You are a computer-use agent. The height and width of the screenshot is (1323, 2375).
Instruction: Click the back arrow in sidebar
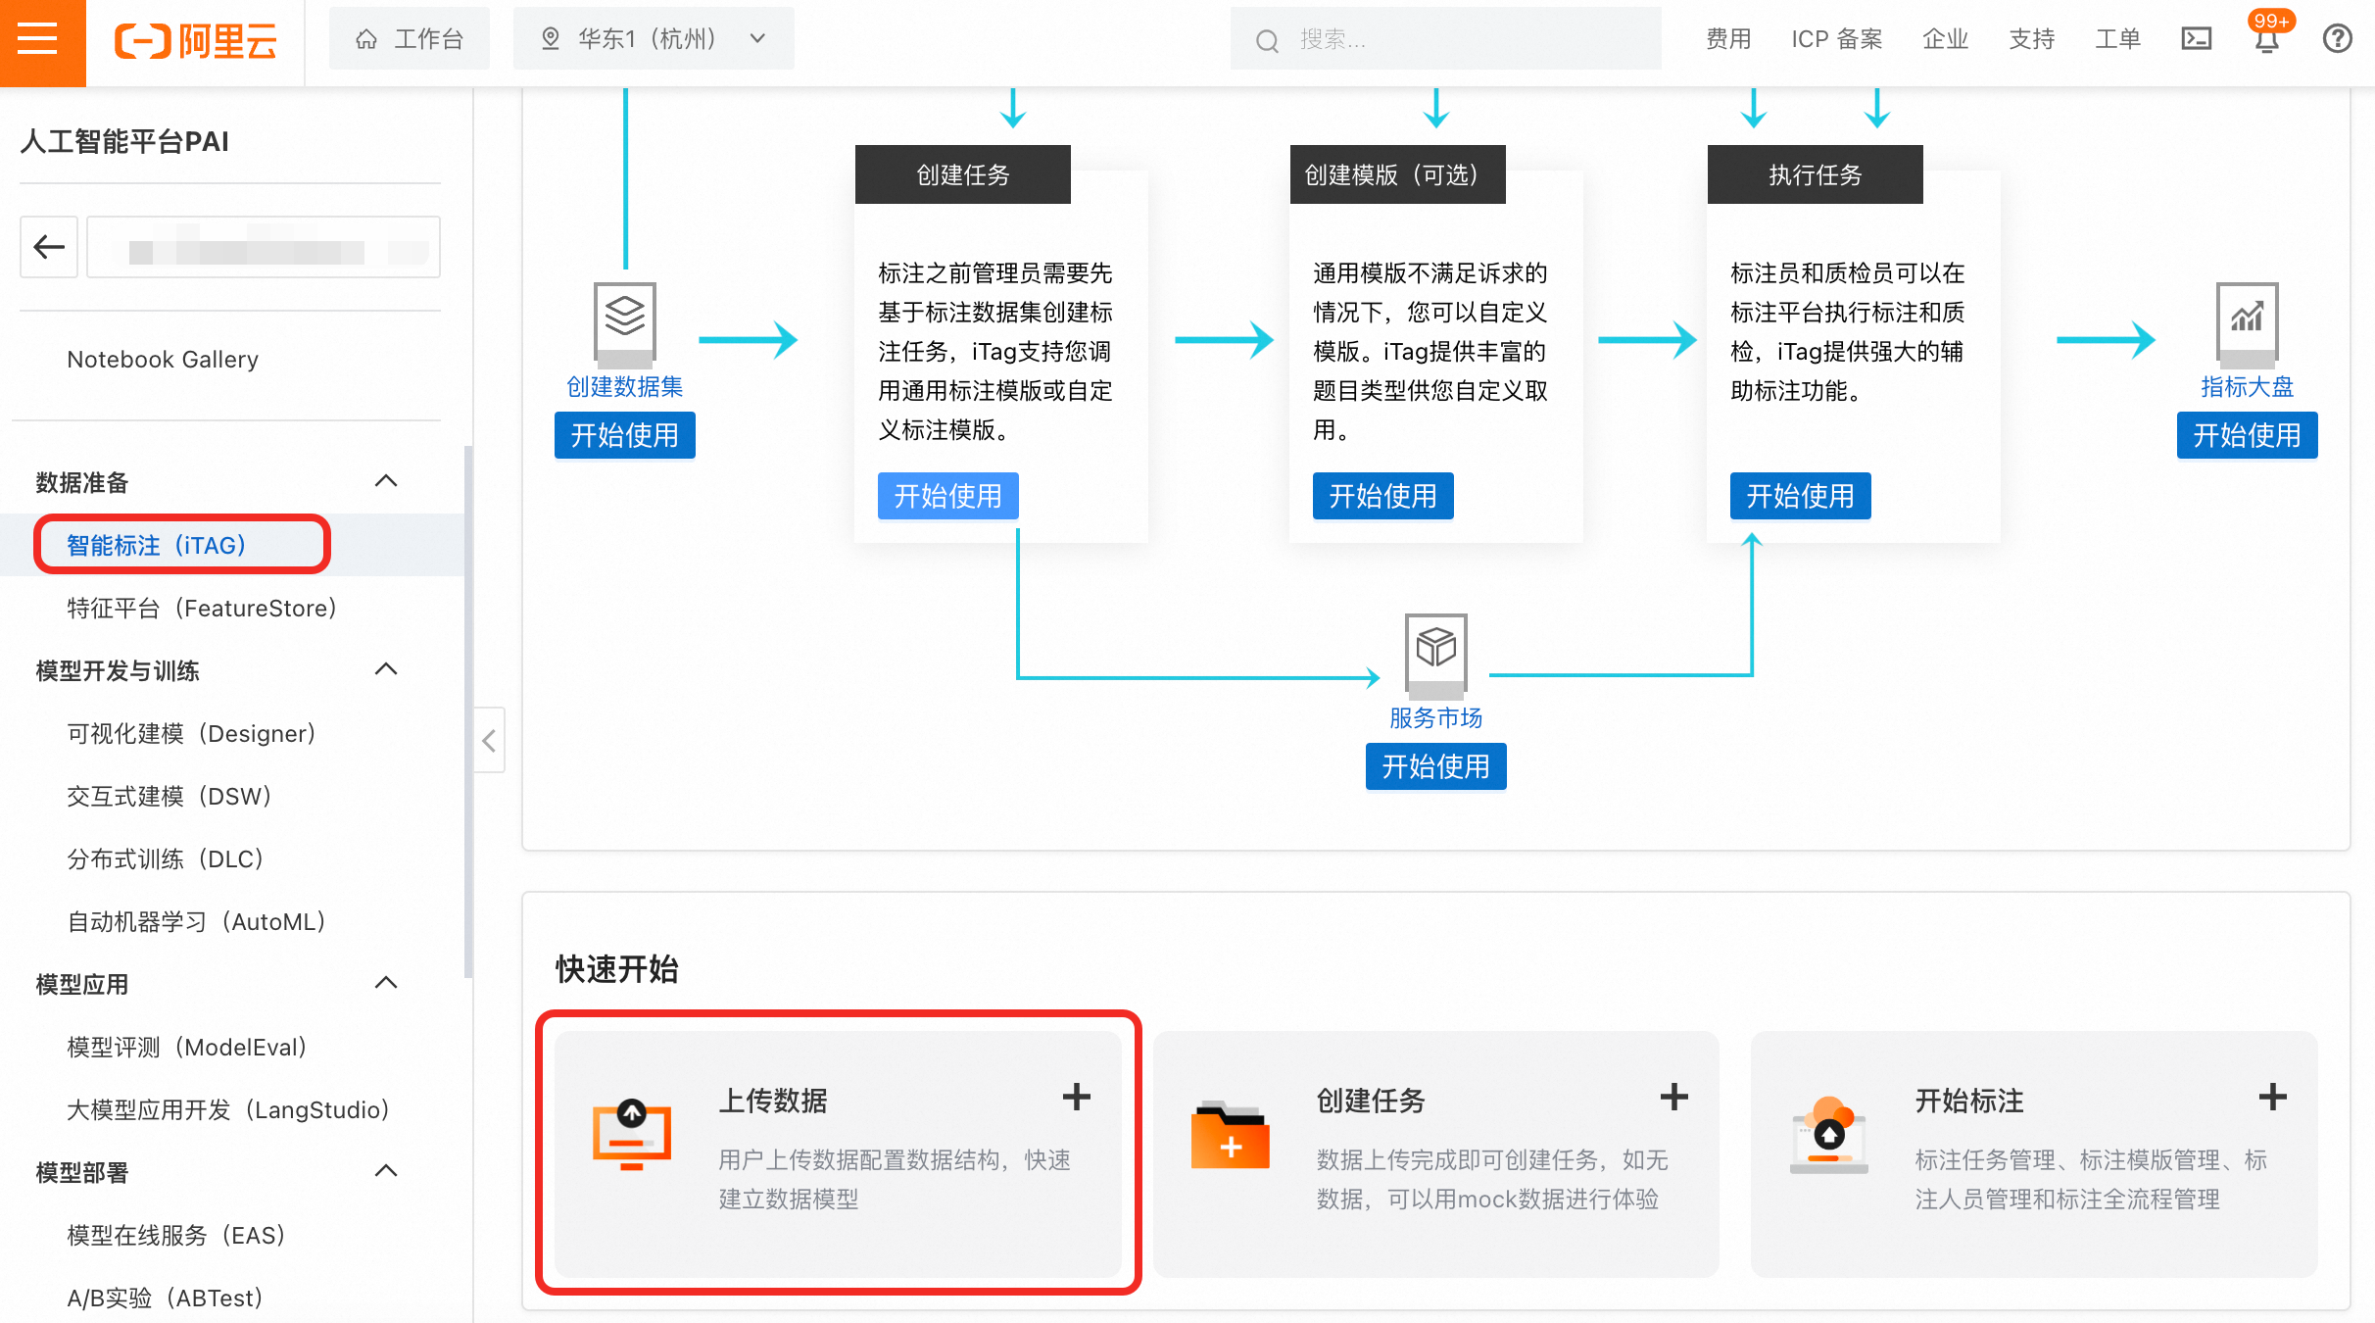coord(49,247)
